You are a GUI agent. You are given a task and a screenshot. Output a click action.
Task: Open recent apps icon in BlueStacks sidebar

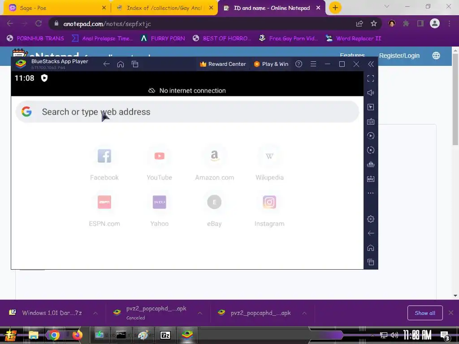(371, 262)
